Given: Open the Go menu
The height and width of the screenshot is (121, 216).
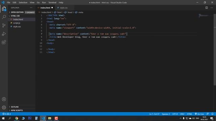Looking at the screenshot, I should (x=38, y=2).
